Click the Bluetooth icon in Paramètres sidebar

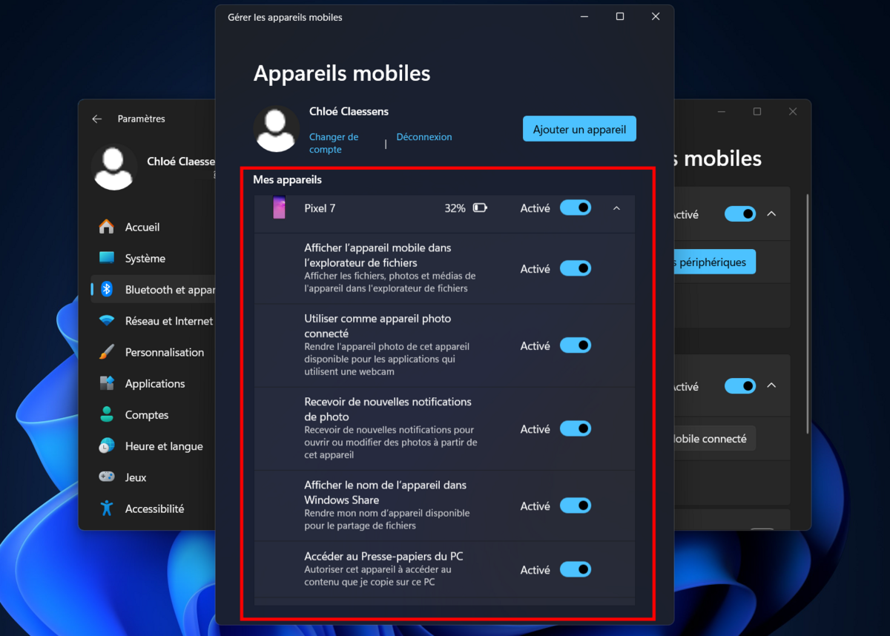(x=107, y=289)
